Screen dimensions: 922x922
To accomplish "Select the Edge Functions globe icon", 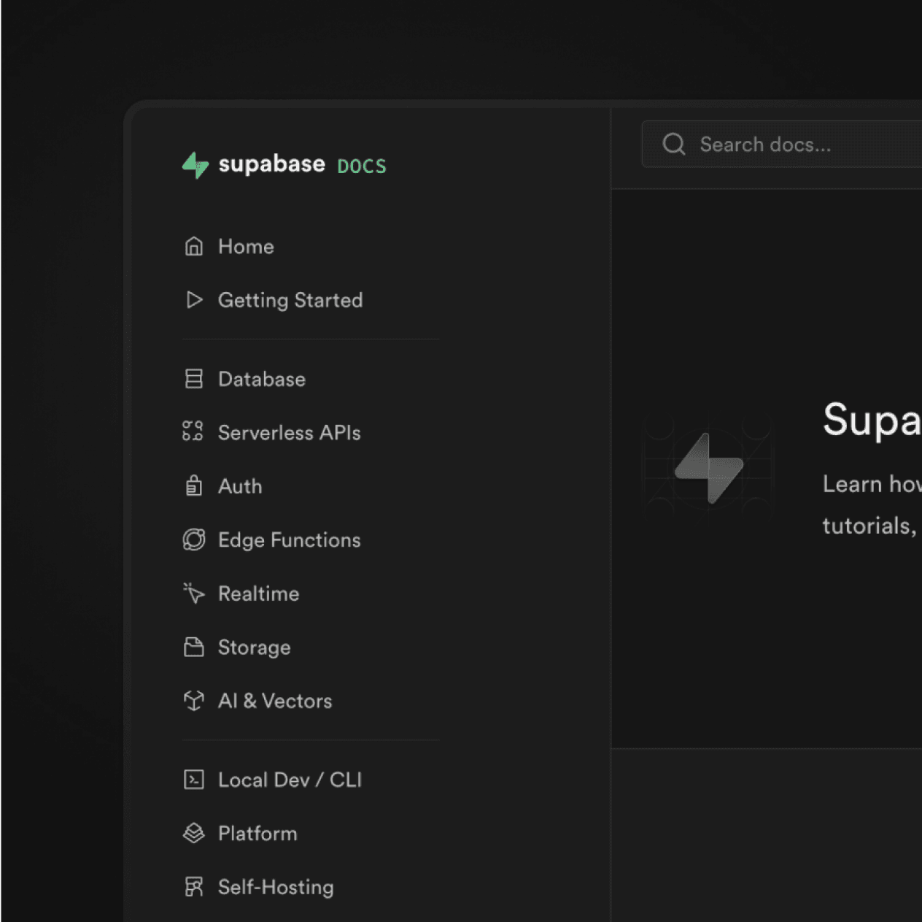I will [x=193, y=539].
